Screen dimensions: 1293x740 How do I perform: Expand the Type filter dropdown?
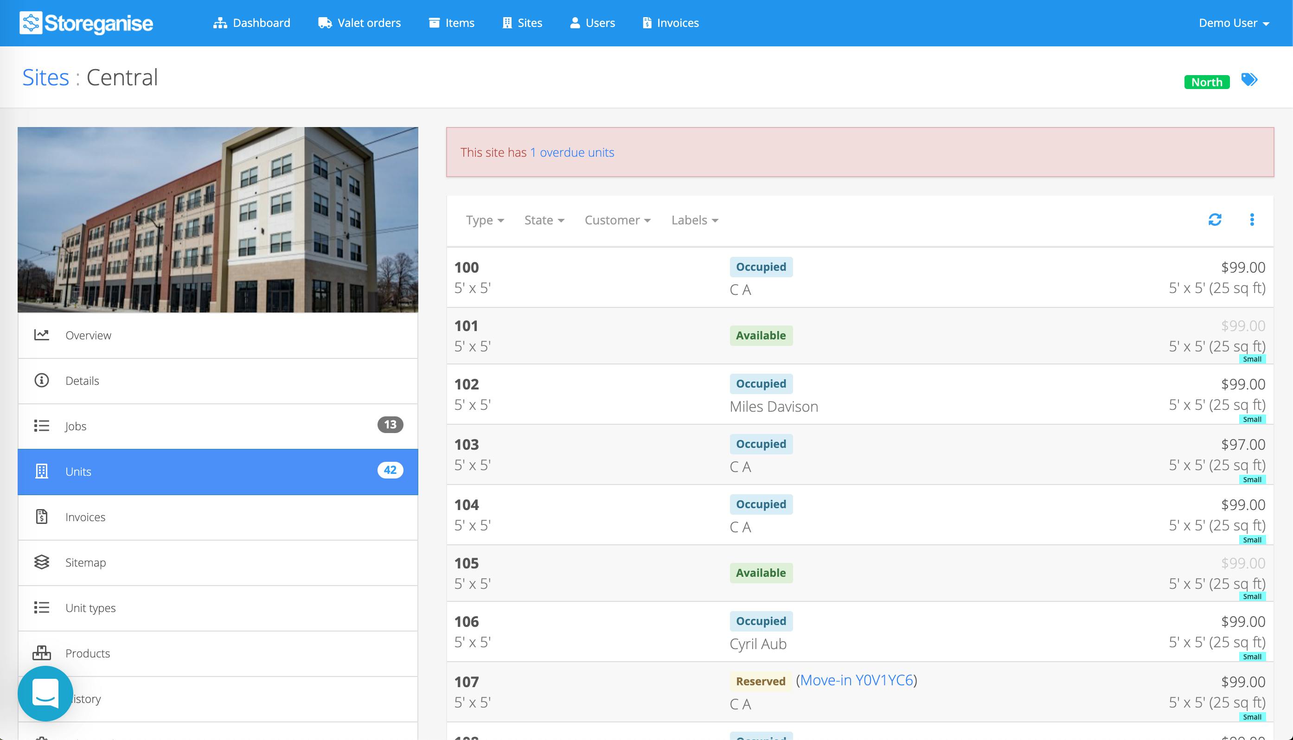click(x=484, y=220)
